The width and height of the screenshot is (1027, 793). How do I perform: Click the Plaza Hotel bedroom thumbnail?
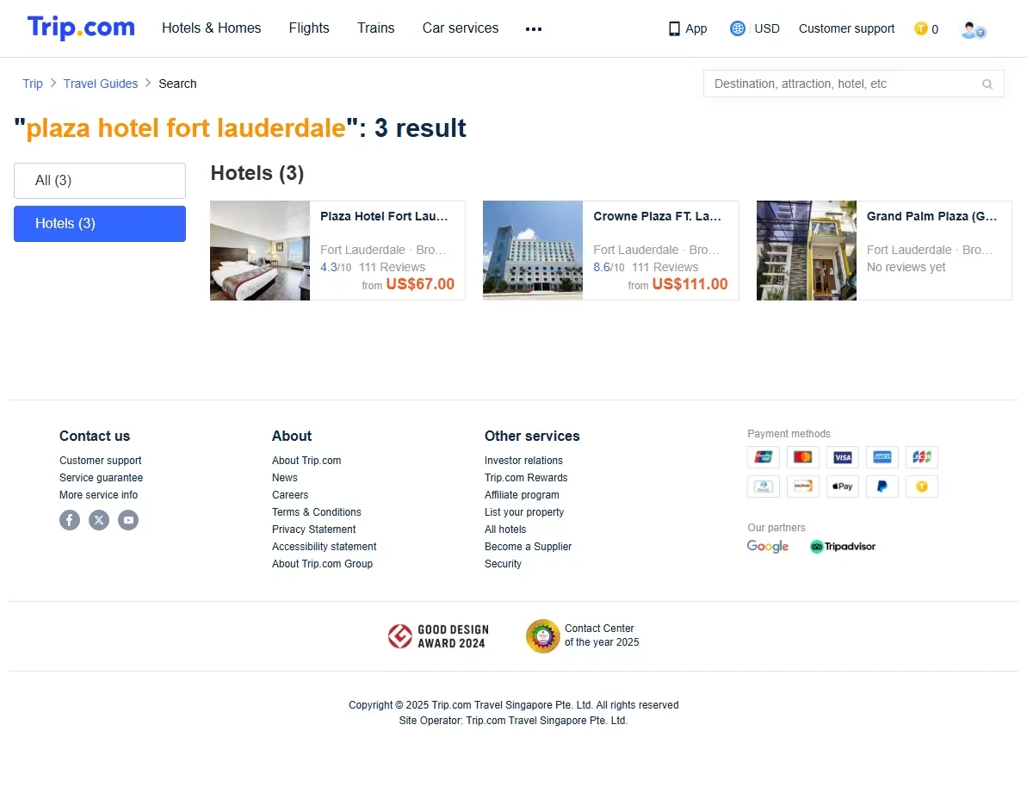point(260,251)
